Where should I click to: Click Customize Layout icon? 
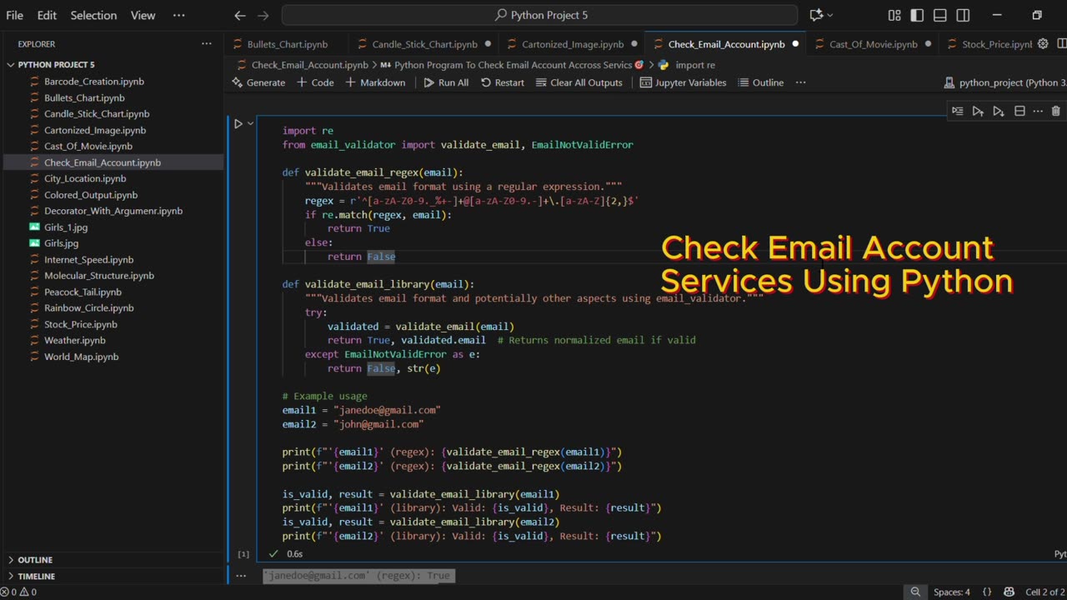(894, 15)
